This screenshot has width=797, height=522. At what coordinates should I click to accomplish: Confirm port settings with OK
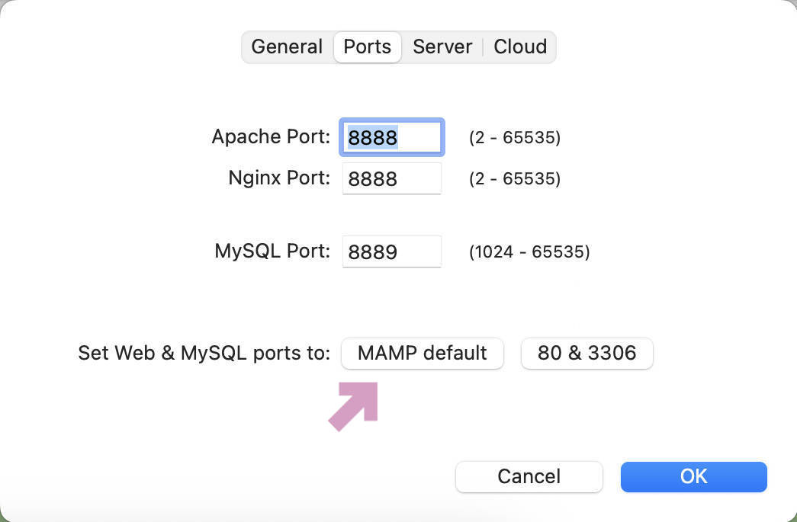point(693,476)
